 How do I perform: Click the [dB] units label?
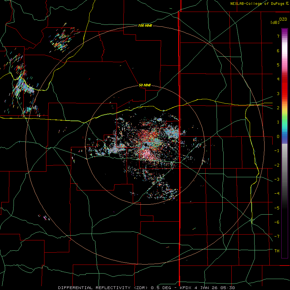pyautogui.click(x=275, y=23)
